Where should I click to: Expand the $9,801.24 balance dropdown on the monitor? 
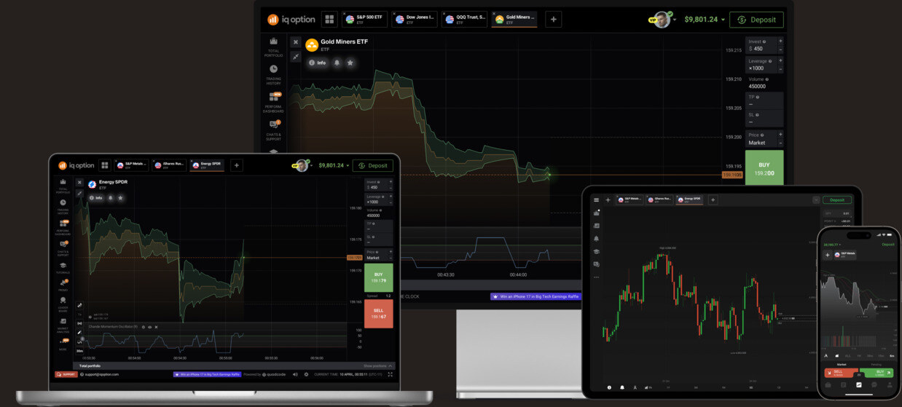click(705, 20)
